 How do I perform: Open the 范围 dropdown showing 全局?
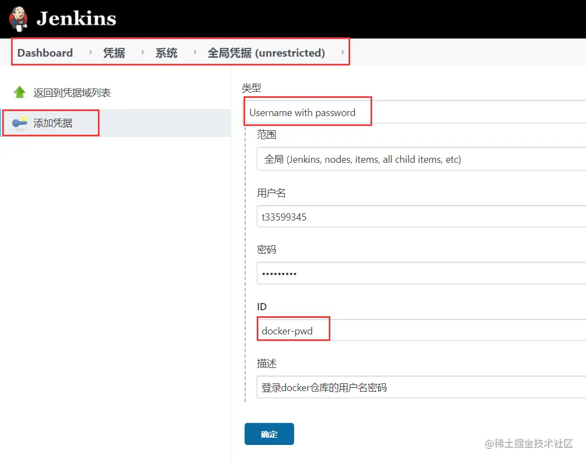click(x=421, y=159)
